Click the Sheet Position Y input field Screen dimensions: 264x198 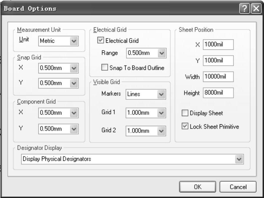point(218,60)
